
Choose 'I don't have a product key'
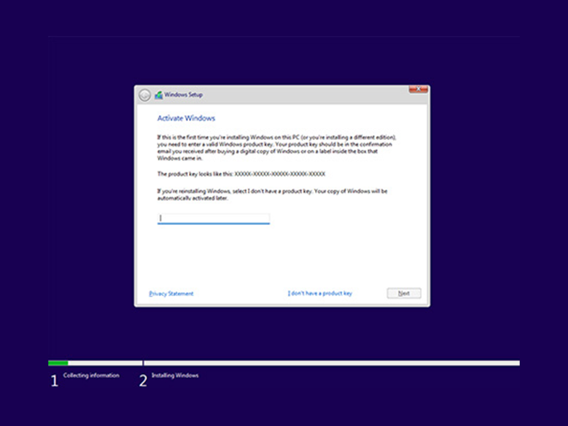(x=320, y=293)
